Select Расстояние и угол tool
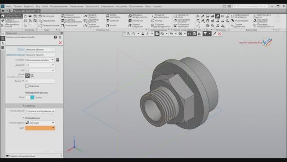The height and width of the screenshot is (162, 287). pos(262,16)
